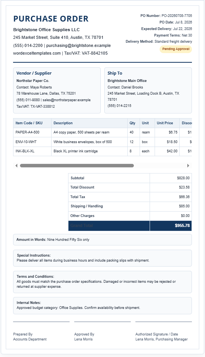Click the Black XL printer ink cartridge cell
205x357 pixels.
coord(89,151)
